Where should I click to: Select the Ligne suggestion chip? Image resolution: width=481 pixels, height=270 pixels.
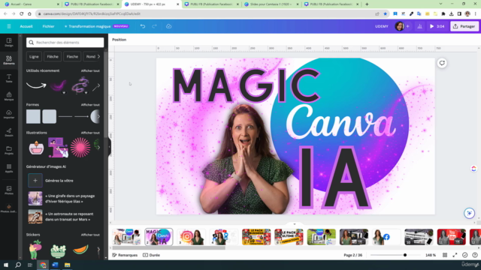click(34, 57)
